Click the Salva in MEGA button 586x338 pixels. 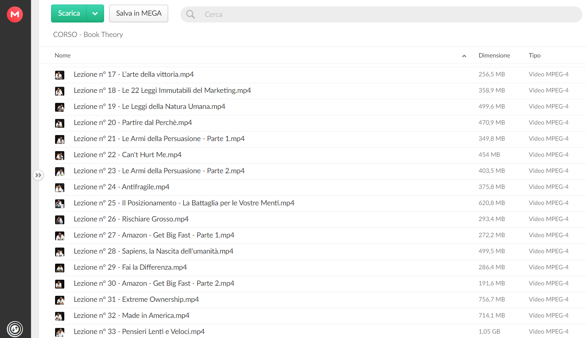tap(139, 13)
